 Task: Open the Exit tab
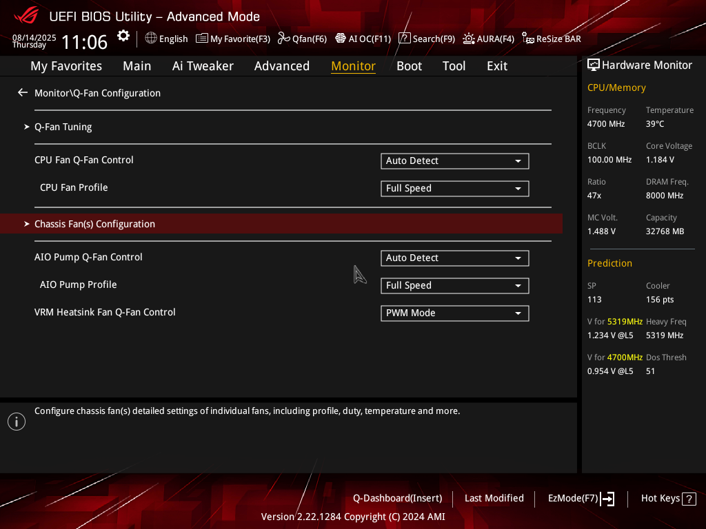click(497, 66)
